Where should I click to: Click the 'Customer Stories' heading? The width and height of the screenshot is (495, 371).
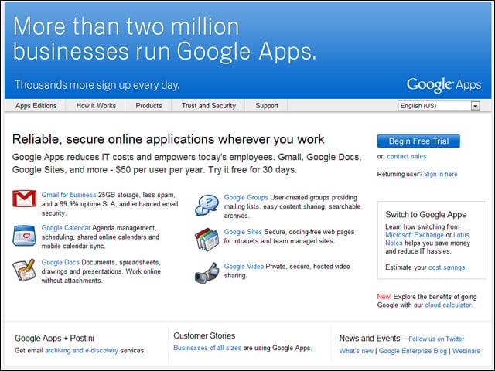[204, 335]
